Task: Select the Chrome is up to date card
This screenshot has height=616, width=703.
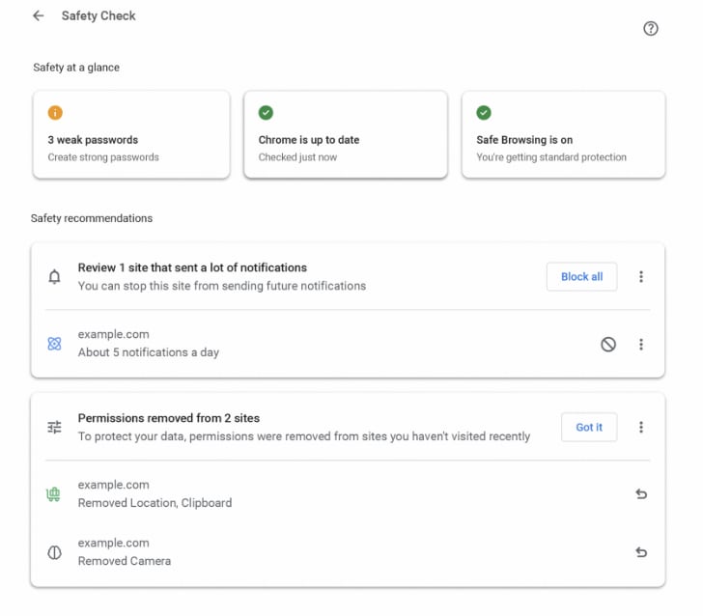Action: (x=345, y=135)
